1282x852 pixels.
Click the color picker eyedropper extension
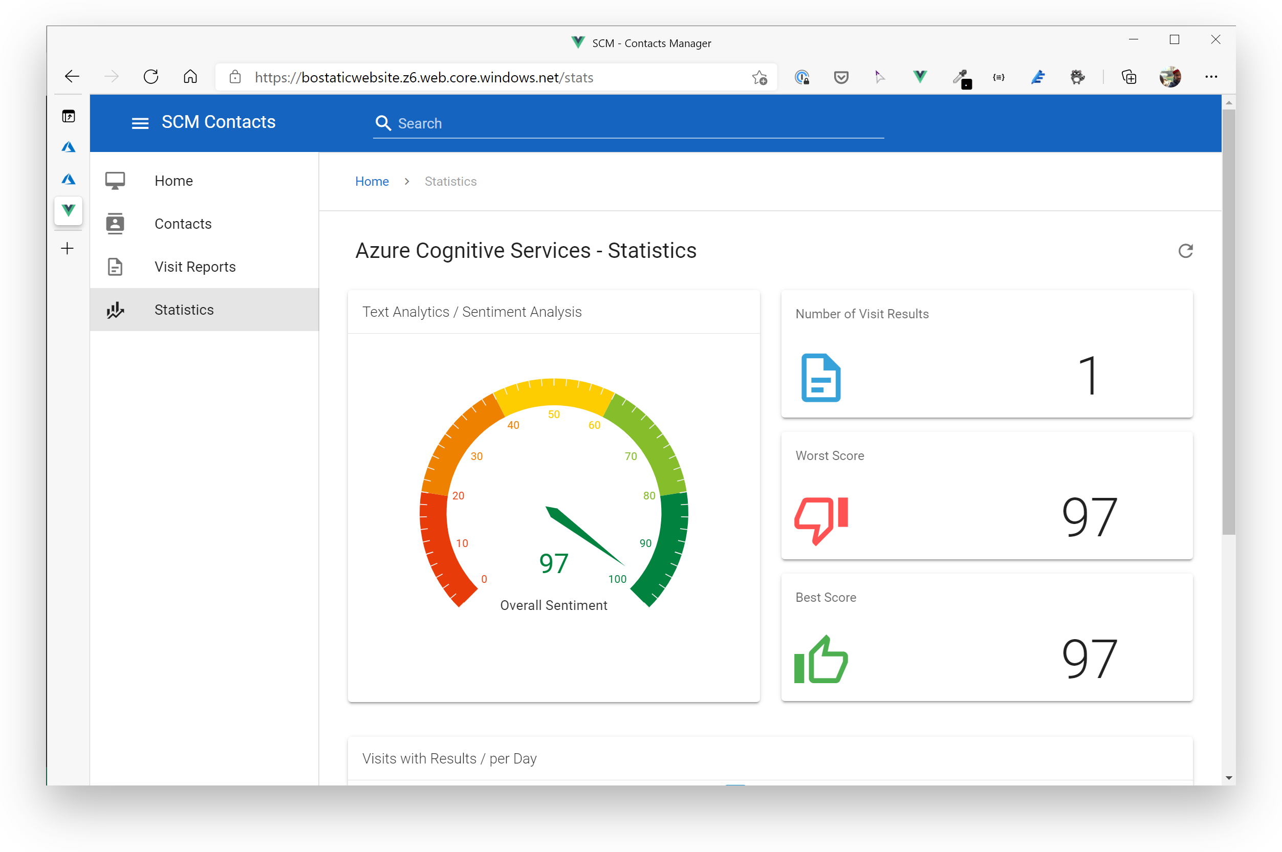pos(961,78)
